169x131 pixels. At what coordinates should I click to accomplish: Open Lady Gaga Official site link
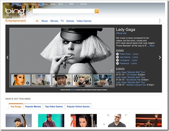click(121, 33)
